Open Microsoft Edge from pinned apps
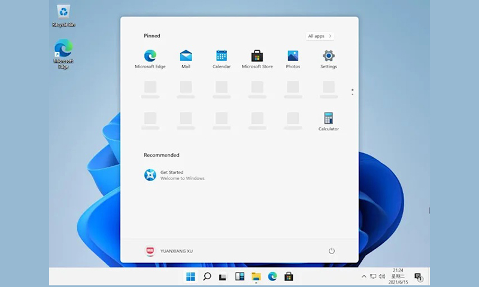479x287 pixels. (150, 59)
